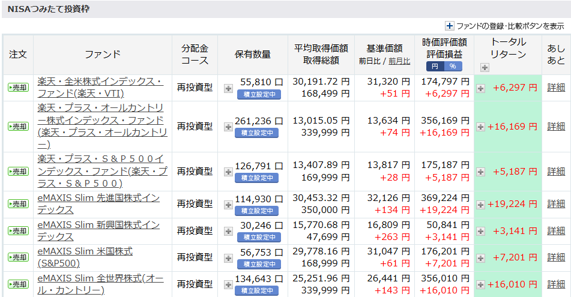
Task: Open 詳細 for the 楽天・VTI row
Action: pos(556,88)
